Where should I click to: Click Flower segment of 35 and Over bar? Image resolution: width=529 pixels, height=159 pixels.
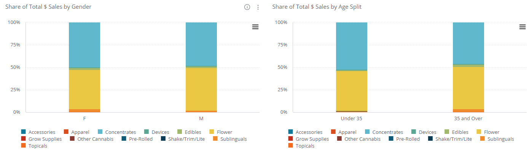pos(468,88)
